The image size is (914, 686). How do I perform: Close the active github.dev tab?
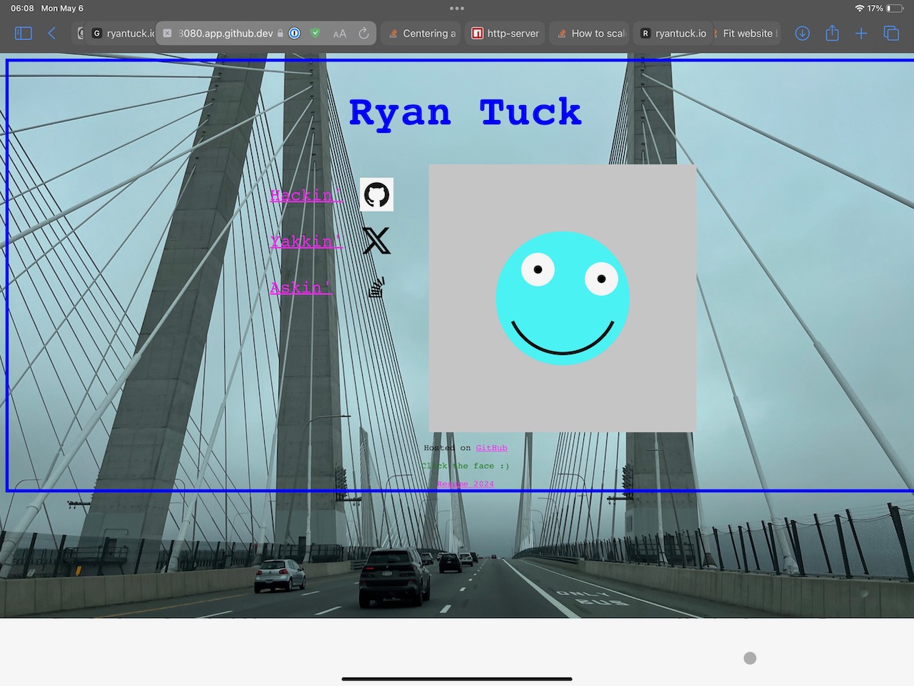pyautogui.click(x=167, y=34)
